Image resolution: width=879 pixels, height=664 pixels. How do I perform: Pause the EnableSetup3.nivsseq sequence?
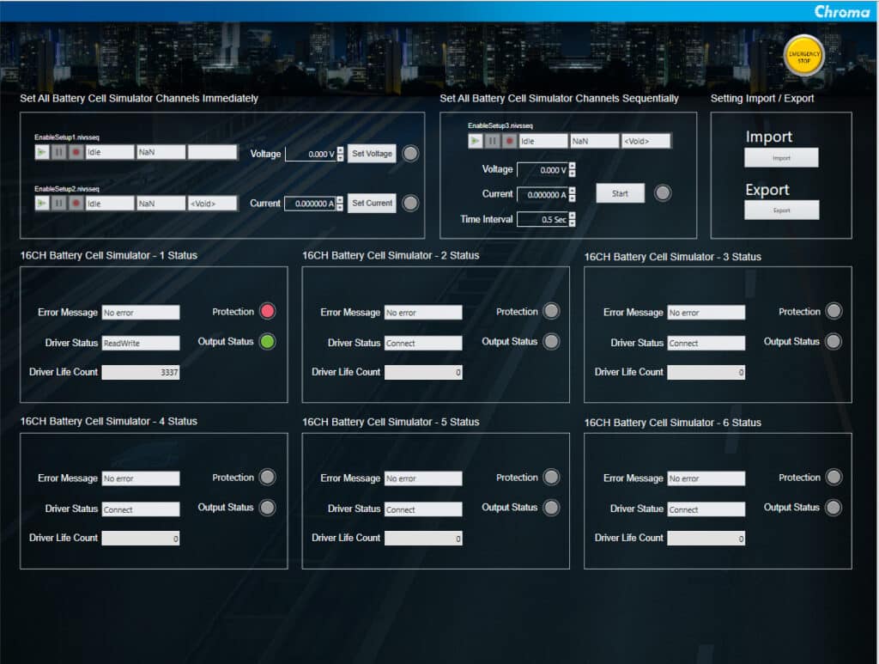(493, 140)
